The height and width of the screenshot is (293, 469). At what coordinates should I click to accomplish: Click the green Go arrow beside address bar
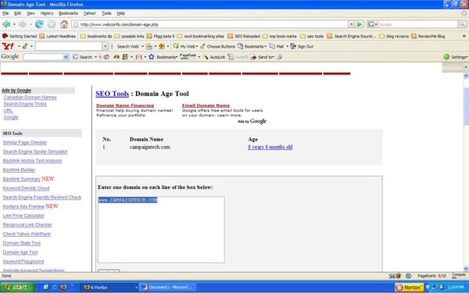(360, 24)
